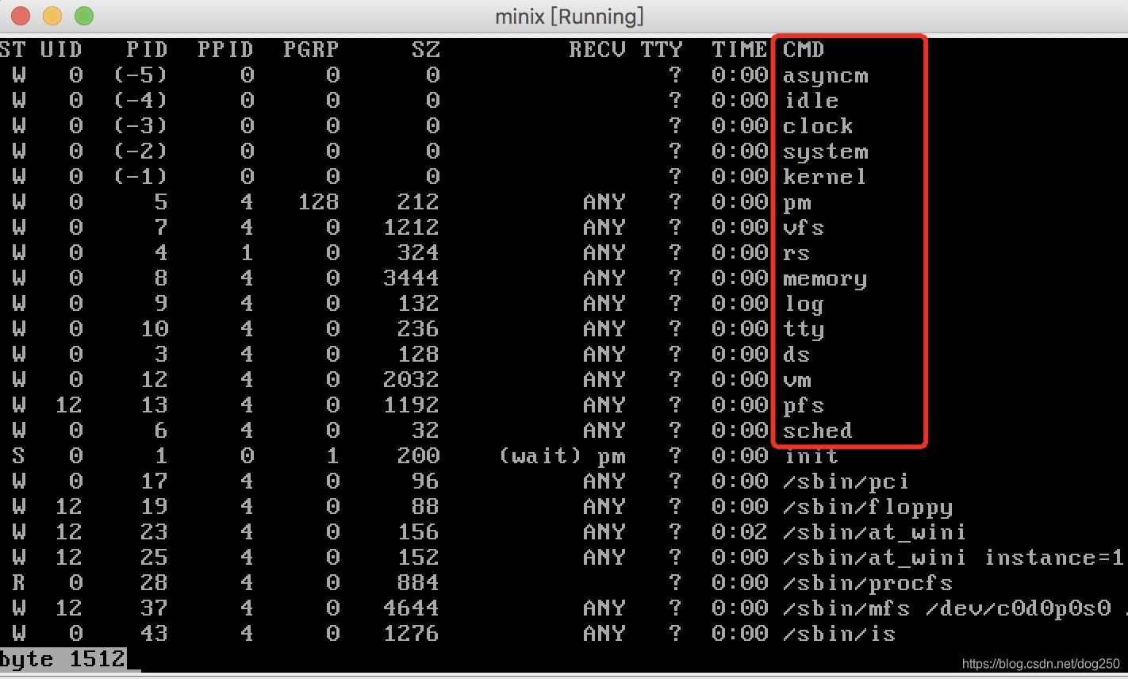Click the PID value '(-5)'
This screenshot has width=1128, height=679.
pyautogui.click(x=140, y=75)
